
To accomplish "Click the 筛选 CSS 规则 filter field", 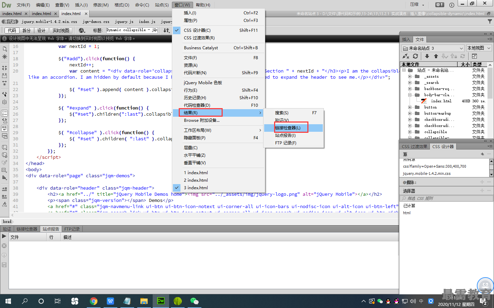I will [x=446, y=198].
